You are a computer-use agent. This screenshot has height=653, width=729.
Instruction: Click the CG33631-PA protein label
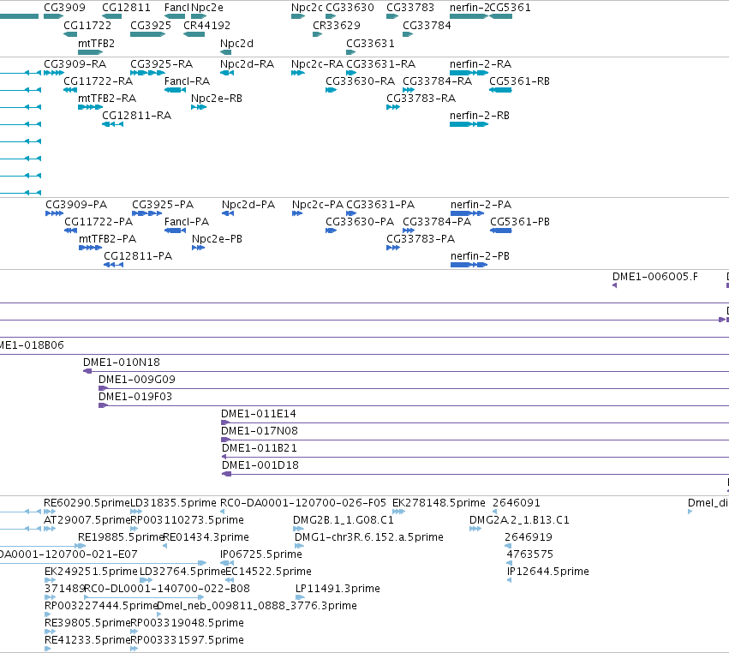[380, 205]
